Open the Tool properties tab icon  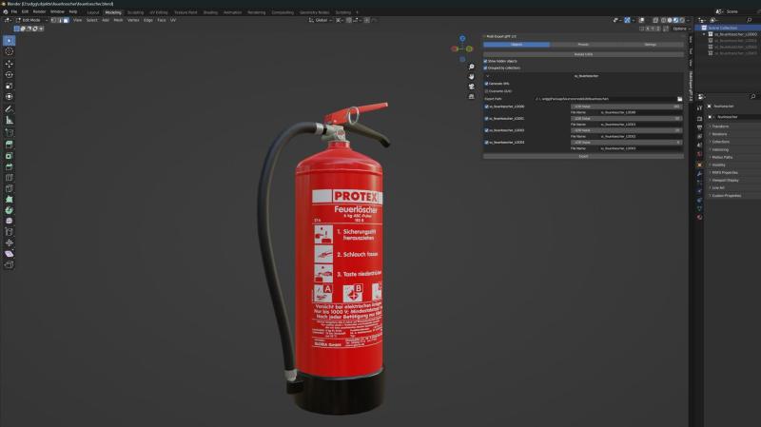pyautogui.click(x=699, y=107)
